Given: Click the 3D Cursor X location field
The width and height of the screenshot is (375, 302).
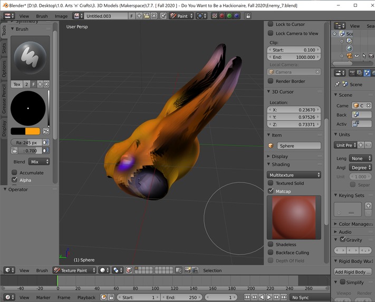Looking at the screenshot, I should point(294,110).
